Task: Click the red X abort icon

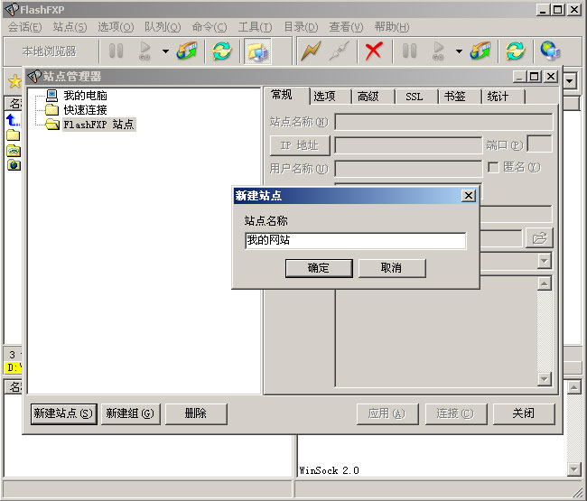Action: pyautogui.click(x=373, y=51)
